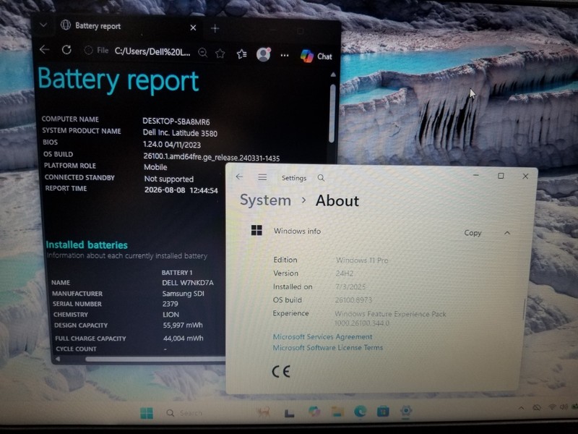Image resolution: width=578 pixels, height=434 pixels.
Task: Click the left scroll arrow in Battery report
Action: [x=58, y=358]
